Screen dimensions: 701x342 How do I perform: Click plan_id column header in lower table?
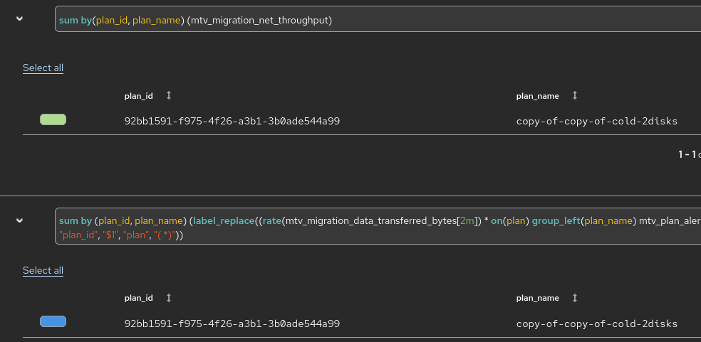click(139, 297)
